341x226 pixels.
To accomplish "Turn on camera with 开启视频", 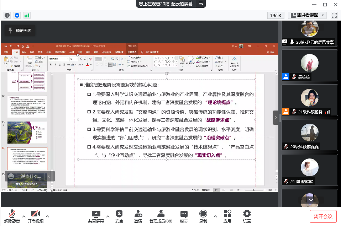I will [35, 216].
